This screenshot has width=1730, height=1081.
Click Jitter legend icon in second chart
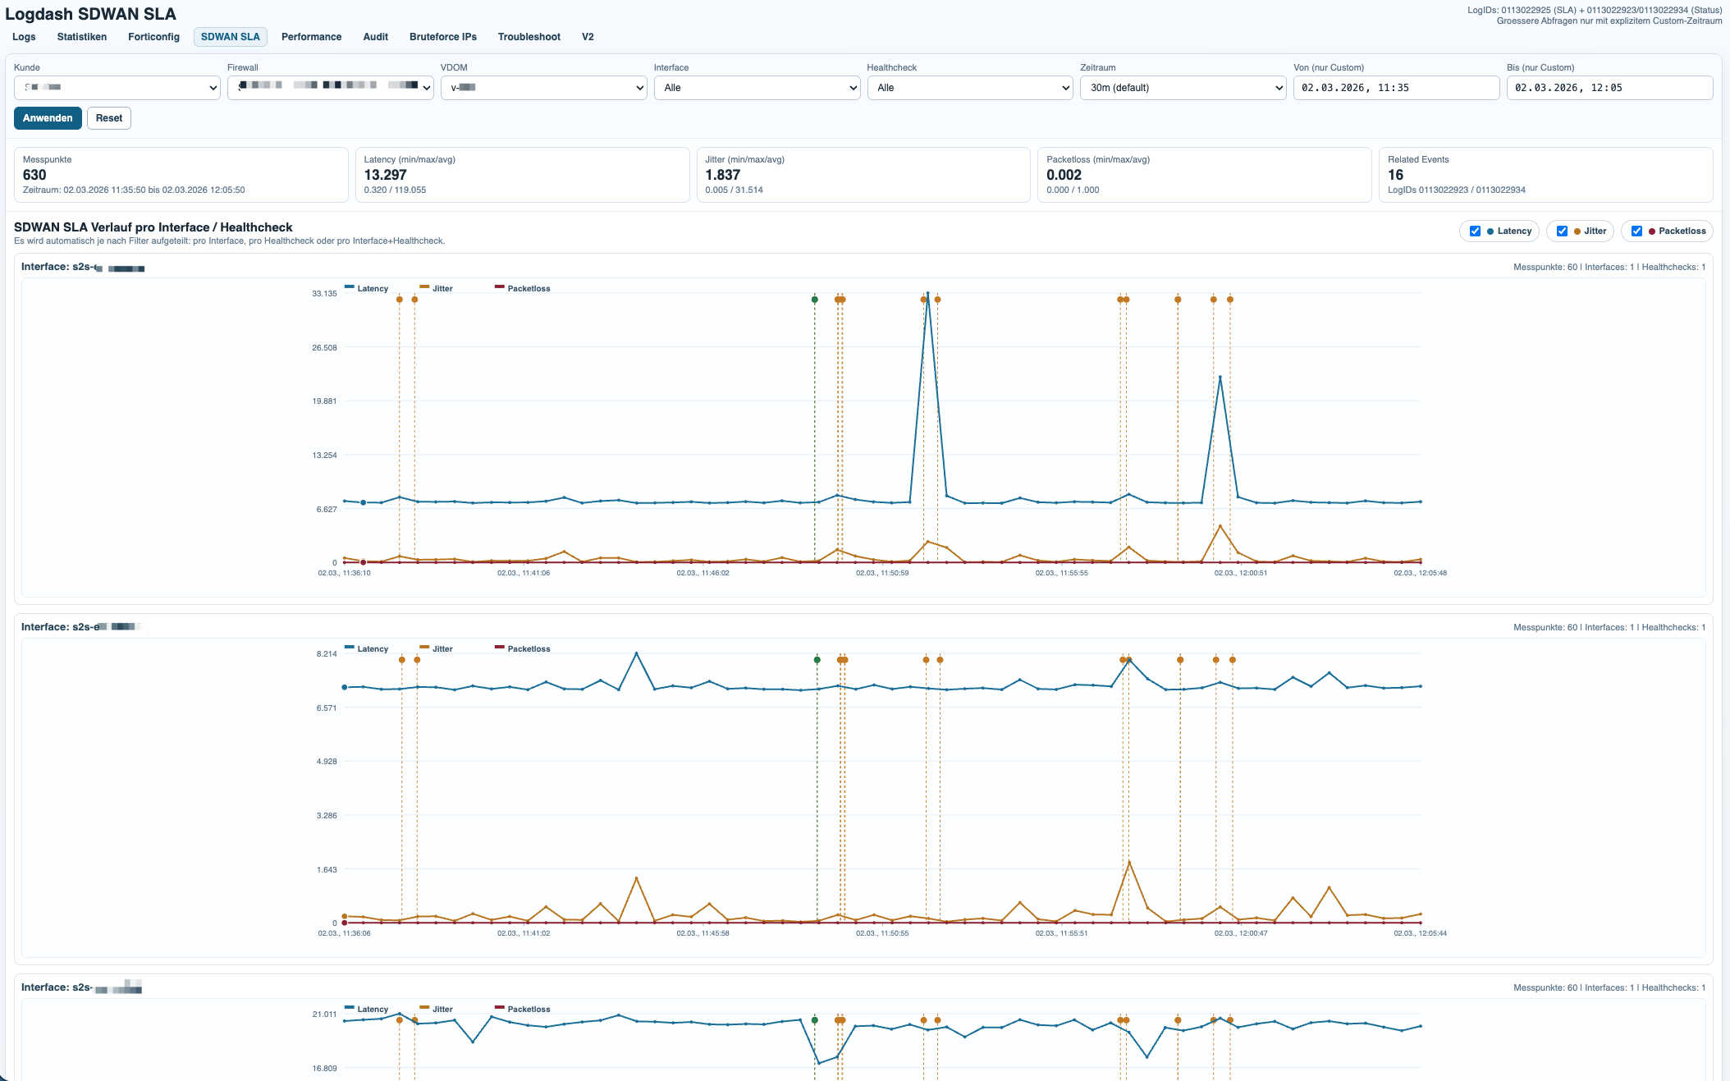[424, 648]
